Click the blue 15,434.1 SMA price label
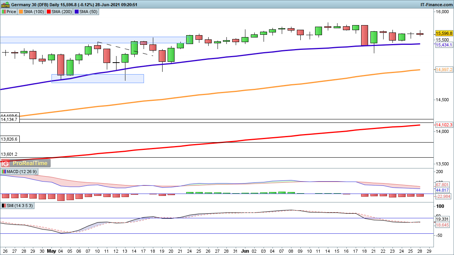454x255 pixels. (444, 45)
